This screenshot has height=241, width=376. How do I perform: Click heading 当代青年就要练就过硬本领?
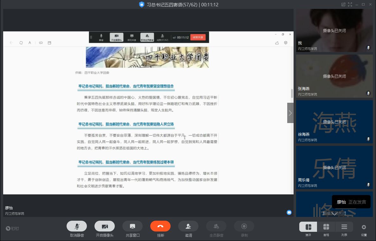coord(153,162)
